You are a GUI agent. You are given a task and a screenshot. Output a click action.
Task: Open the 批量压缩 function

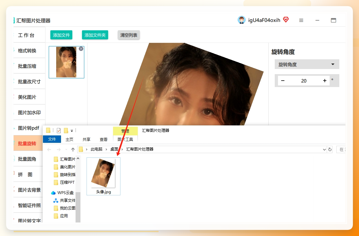coord(29,66)
